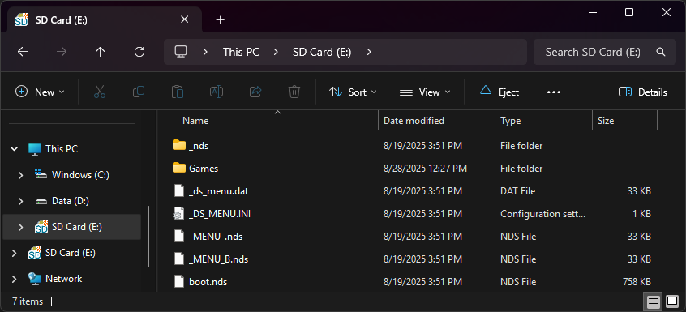Click the Cut scissors icon
Viewport: 686px width, 312px height.
[100, 92]
